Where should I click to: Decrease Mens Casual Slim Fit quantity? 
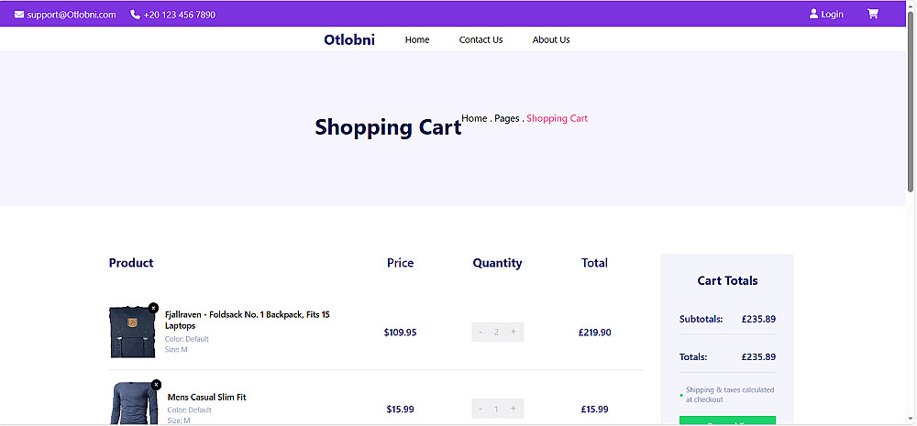coord(481,409)
